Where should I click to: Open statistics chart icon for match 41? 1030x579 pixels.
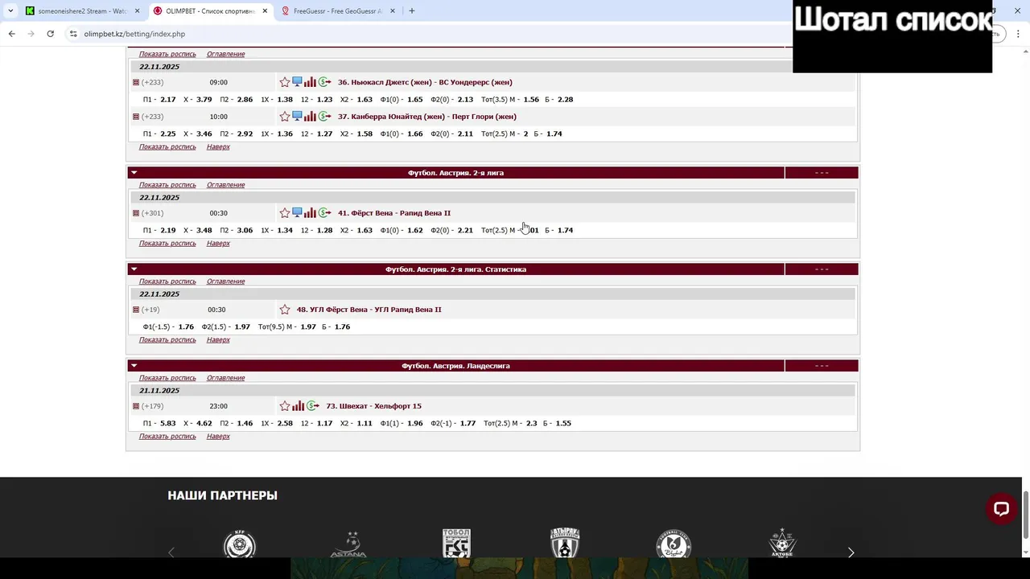(310, 213)
